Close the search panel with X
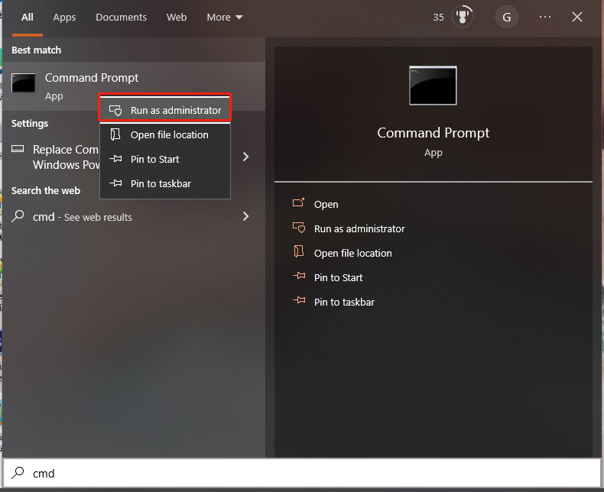 point(576,17)
